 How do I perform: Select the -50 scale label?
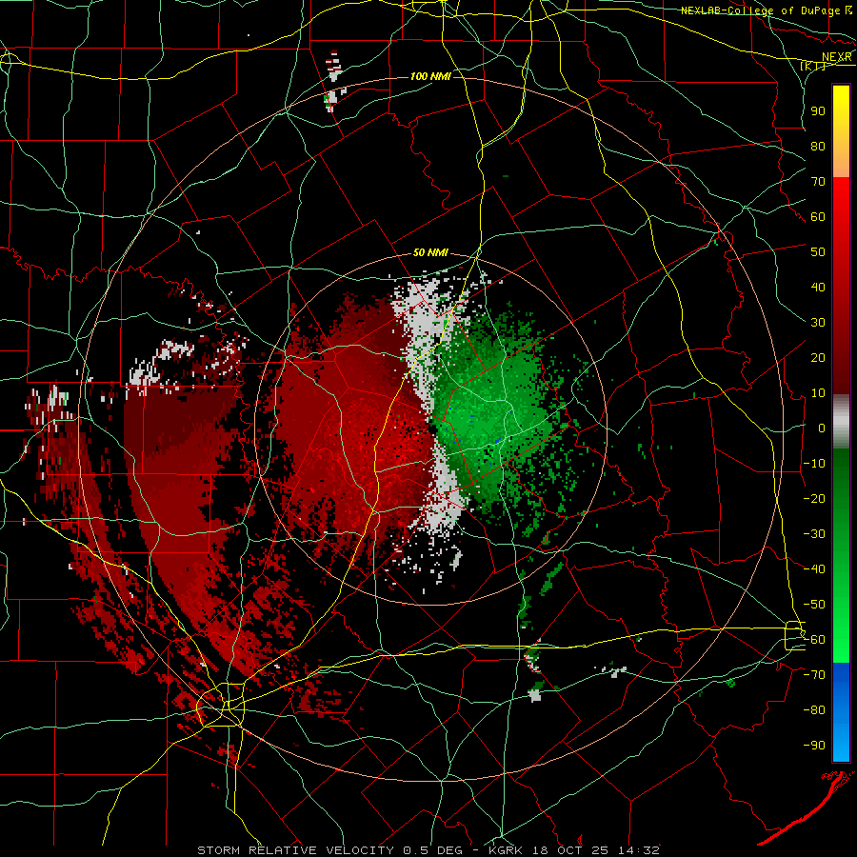click(814, 605)
